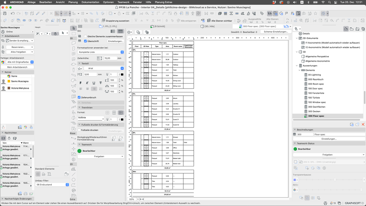
Task: Open the Dokumentation menu
Action: (x=90, y=2)
